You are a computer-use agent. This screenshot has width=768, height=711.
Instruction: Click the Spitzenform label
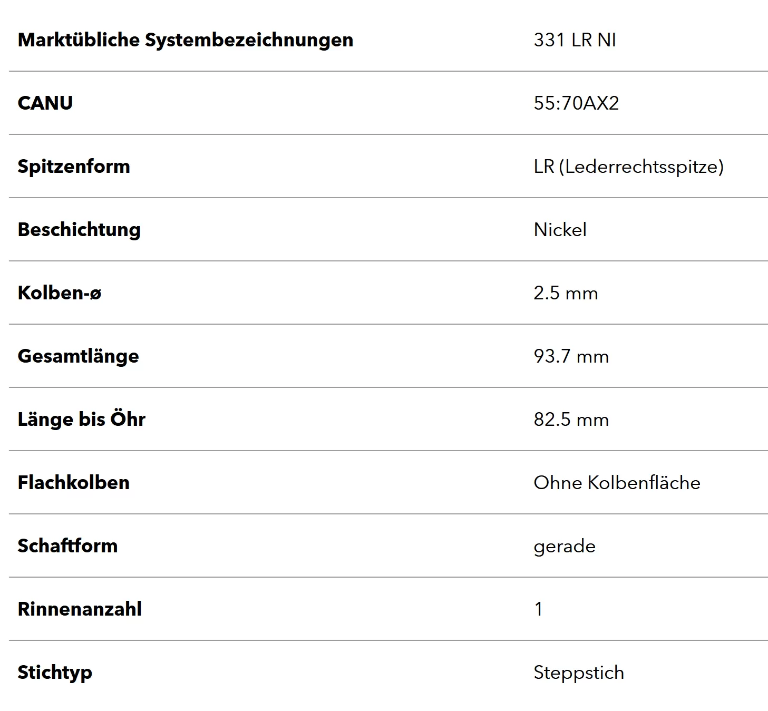(74, 167)
